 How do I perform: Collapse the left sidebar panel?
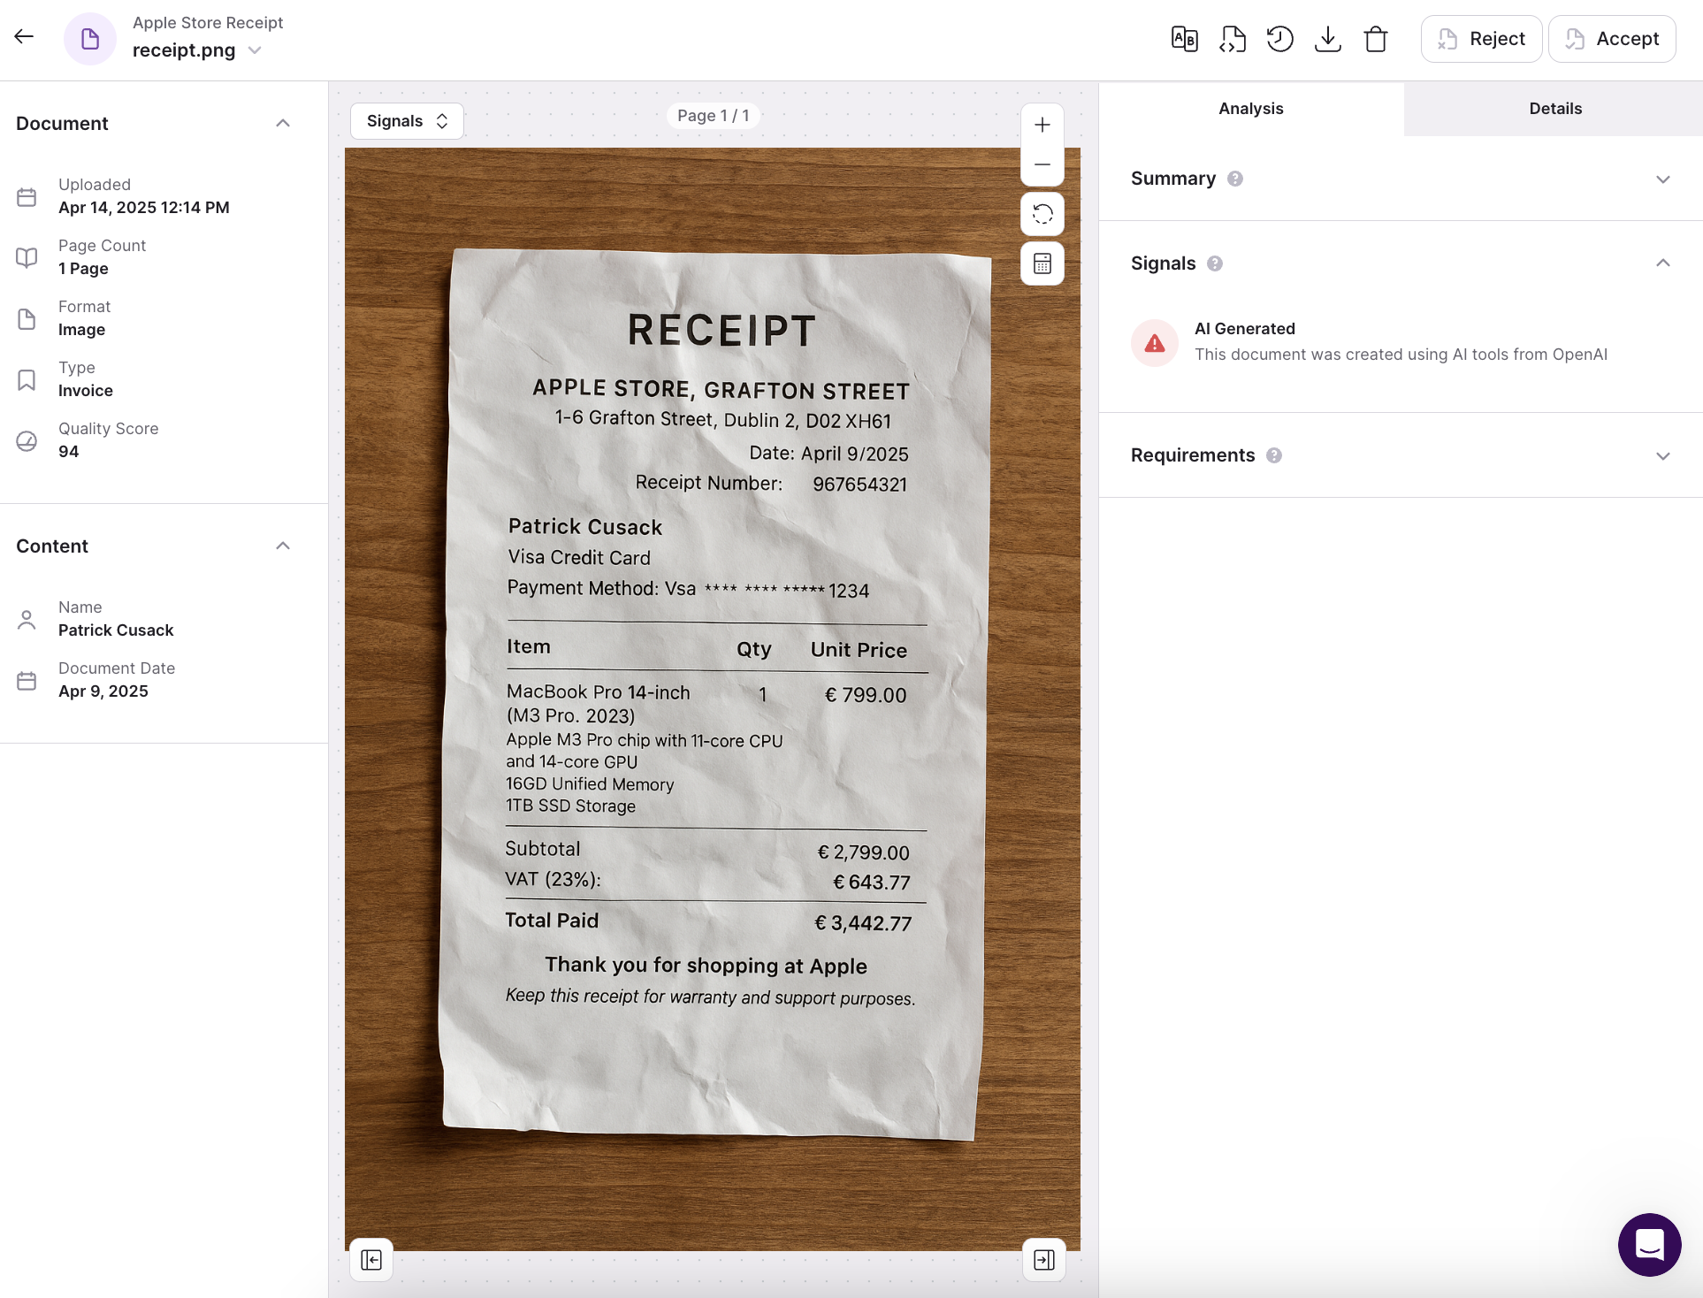point(371,1260)
